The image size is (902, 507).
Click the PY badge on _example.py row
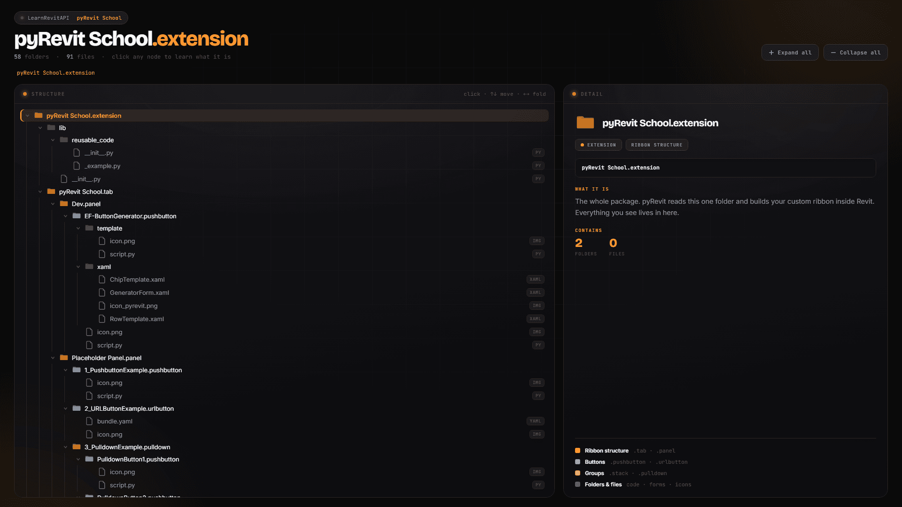(538, 166)
